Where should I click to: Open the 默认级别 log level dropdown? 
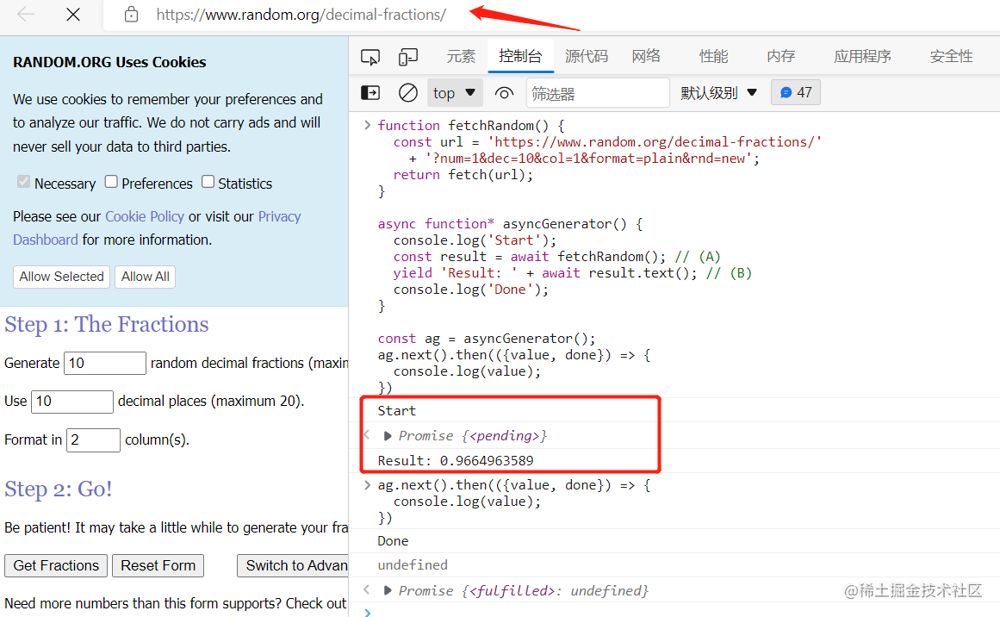coord(718,93)
